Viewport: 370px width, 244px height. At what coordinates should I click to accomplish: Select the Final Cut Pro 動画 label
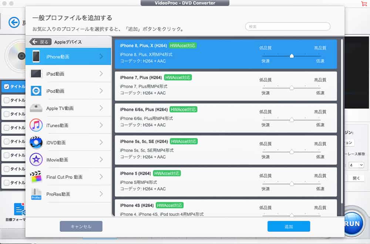[64, 177]
